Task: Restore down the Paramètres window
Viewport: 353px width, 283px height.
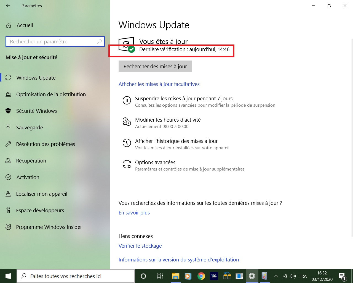Action: point(329,6)
